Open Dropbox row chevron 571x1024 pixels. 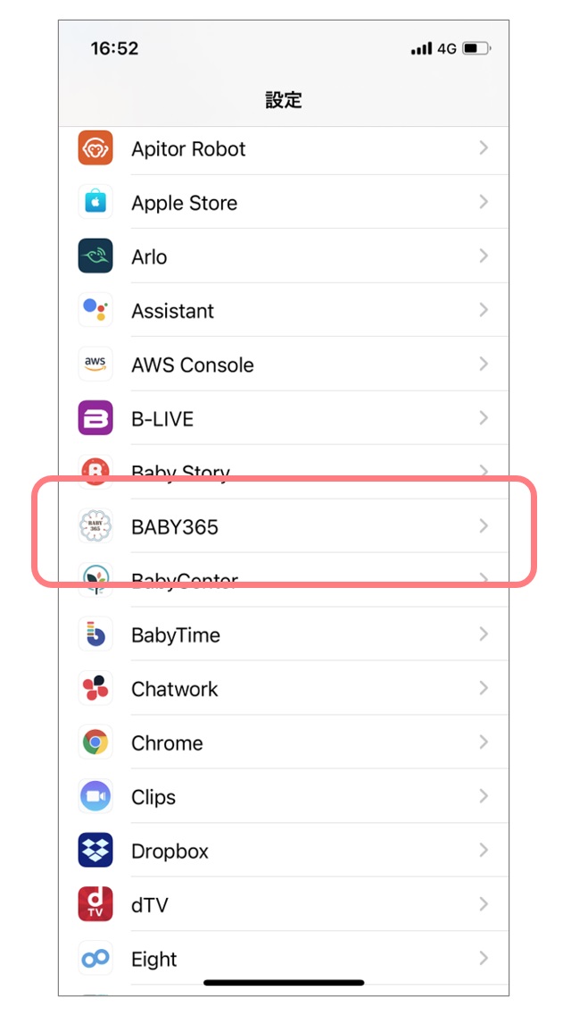coord(484,851)
